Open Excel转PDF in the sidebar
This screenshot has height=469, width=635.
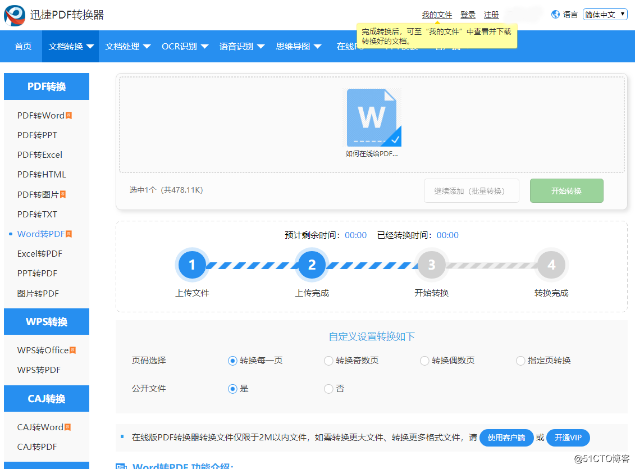pyautogui.click(x=40, y=253)
